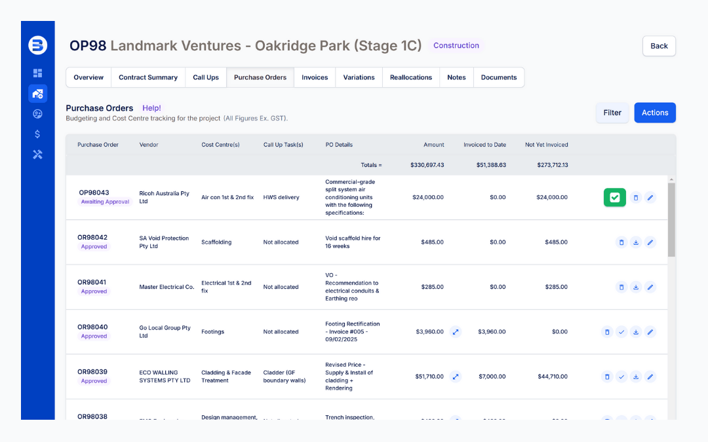The width and height of the screenshot is (708, 442).
Task: Select the Purchase Orders tab
Action: tap(260, 77)
